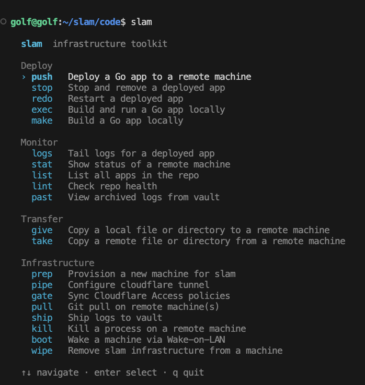Select the redo restart command
The image size is (365, 385).
click(42, 99)
